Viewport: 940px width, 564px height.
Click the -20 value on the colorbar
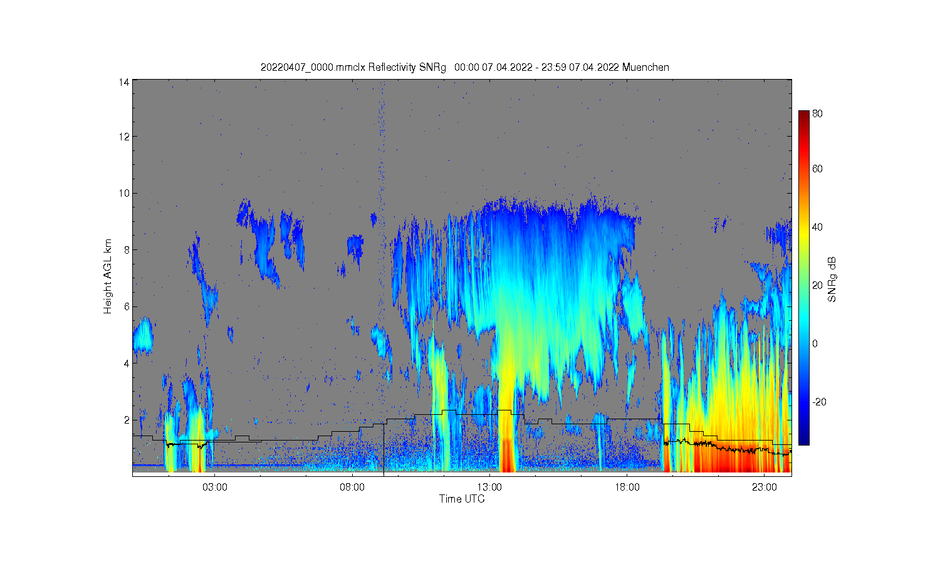819,402
